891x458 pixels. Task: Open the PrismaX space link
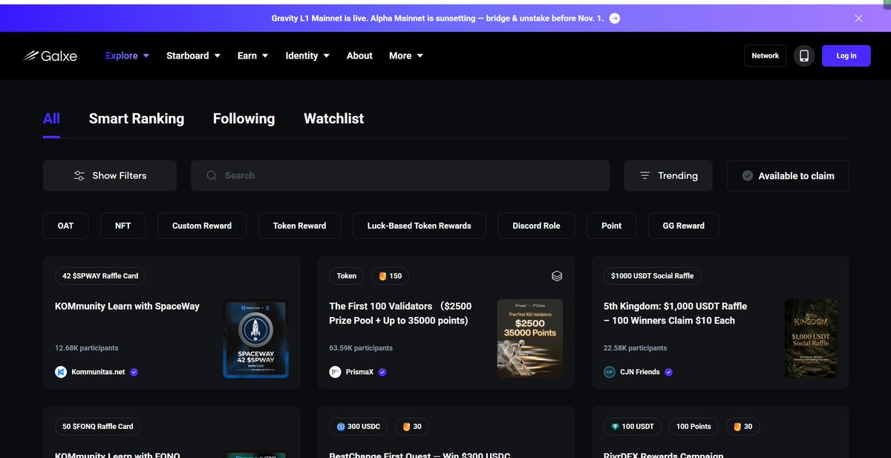click(360, 372)
